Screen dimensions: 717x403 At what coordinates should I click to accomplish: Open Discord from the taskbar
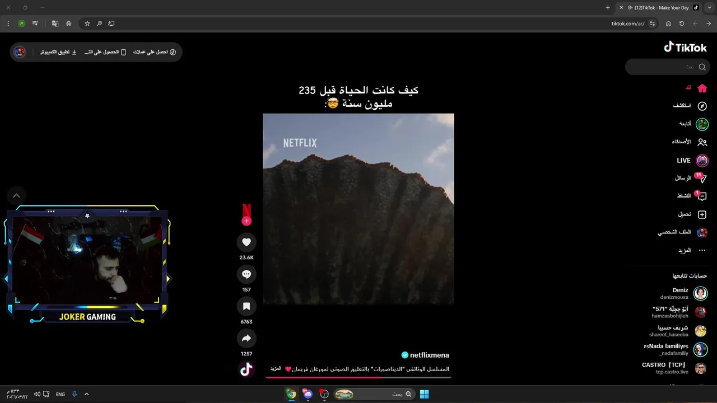click(x=308, y=394)
